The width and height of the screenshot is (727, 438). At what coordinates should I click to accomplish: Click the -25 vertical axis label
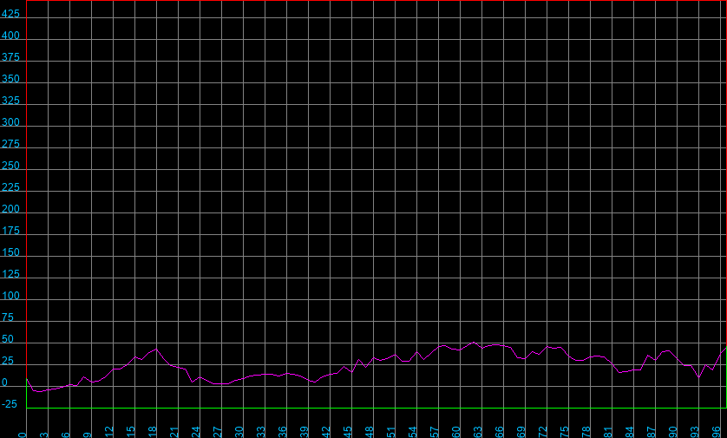[x=10, y=404]
